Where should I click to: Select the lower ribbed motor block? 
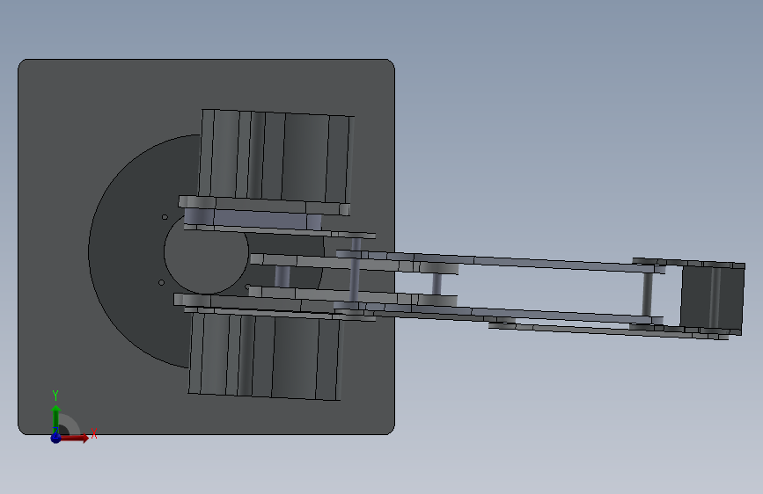pos(265,356)
